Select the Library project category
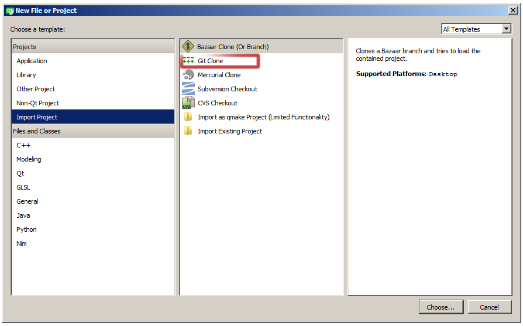Viewport: 523px width, 326px height. (93, 75)
